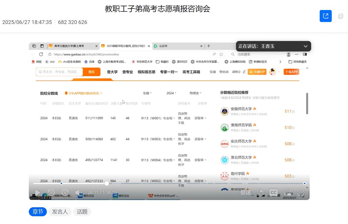Image resolution: width=348 pixels, height=224 pixels.
Task: Open the 话题 tab
Action: (x=82, y=212)
